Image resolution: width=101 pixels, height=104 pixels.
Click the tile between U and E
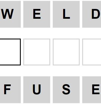[x=66, y=90]
